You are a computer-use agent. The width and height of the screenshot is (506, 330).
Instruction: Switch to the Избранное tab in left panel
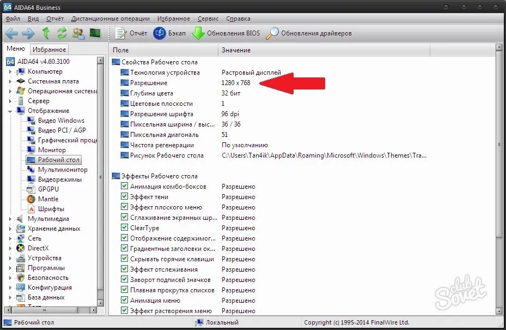[x=50, y=50]
